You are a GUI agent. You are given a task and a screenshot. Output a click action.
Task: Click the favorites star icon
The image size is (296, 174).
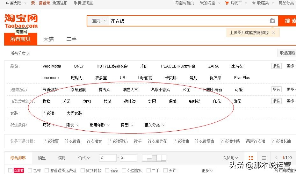point(254,3)
